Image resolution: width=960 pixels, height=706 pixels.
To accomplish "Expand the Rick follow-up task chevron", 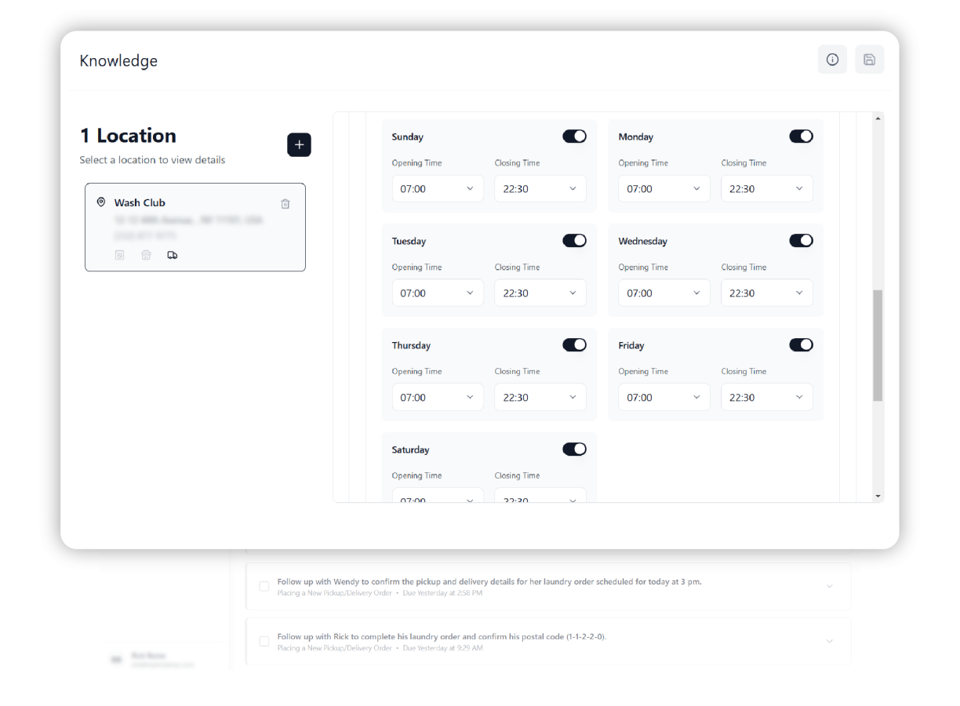I will (x=830, y=642).
